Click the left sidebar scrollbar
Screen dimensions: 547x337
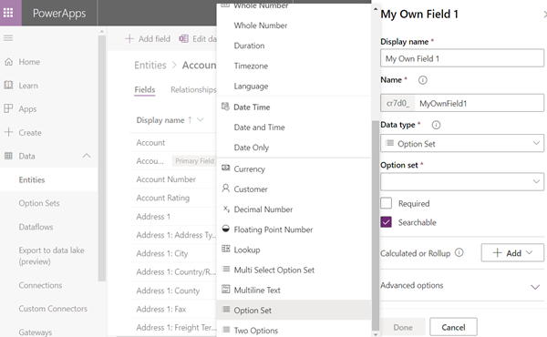click(102, 158)
